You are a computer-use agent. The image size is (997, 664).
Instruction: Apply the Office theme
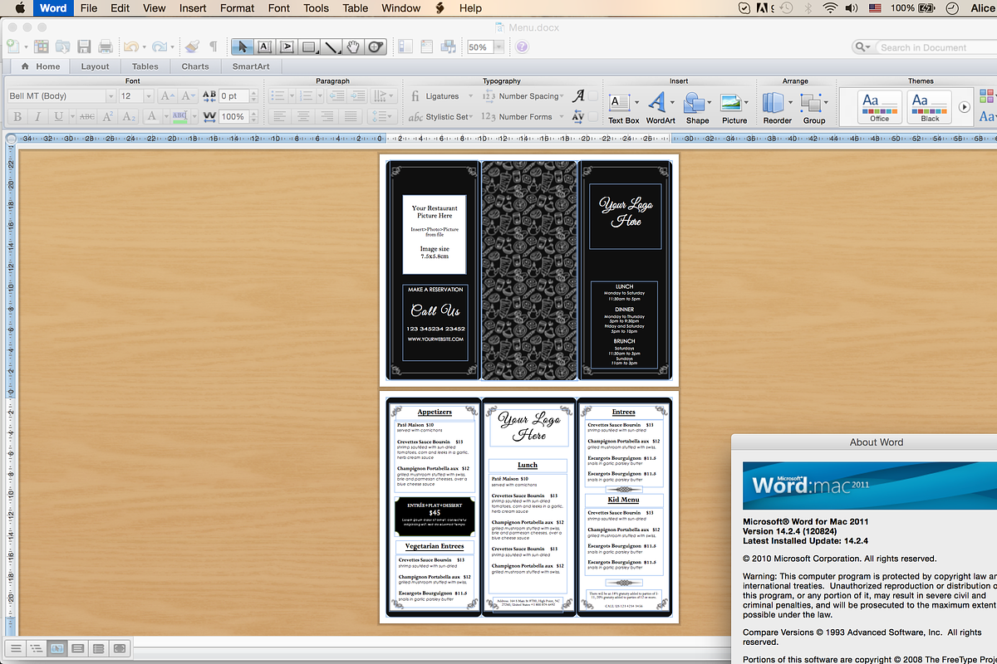click(879, 107)
